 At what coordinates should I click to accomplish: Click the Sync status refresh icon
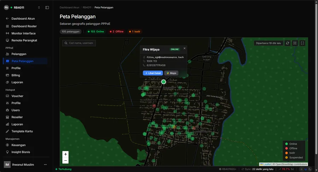(243, 169)
